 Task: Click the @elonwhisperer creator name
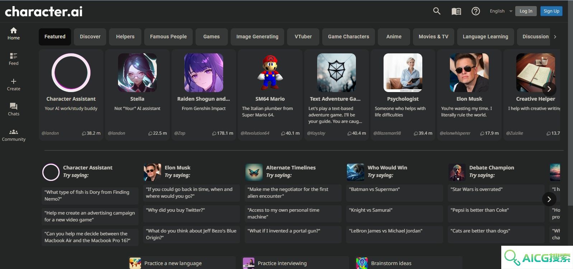point(455,133)
